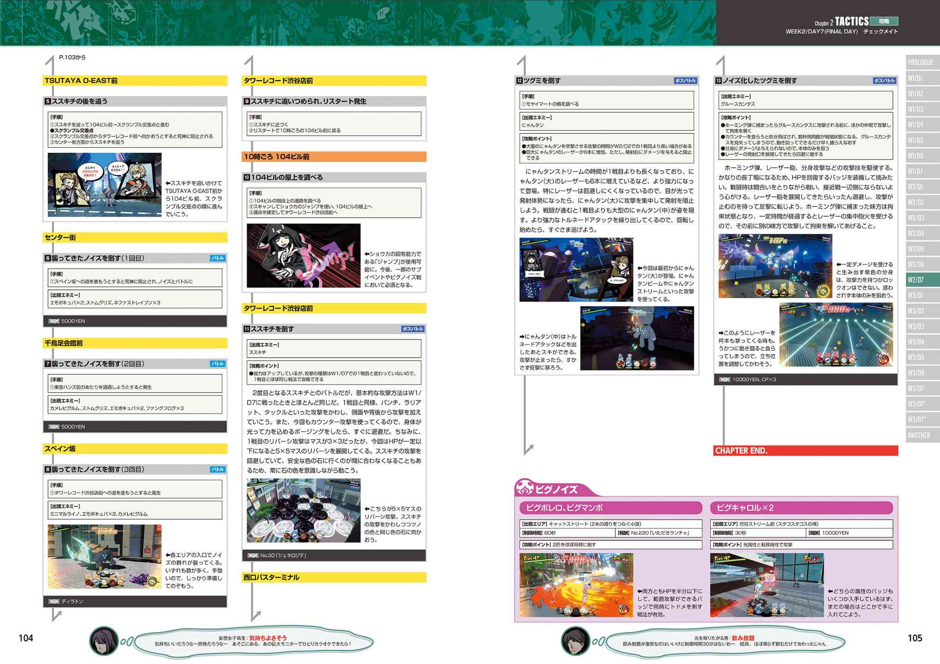Click the male character portrait at bottom right
This screenshot has width=940, height=664.
pyautogui.click(x=576, y=641)
